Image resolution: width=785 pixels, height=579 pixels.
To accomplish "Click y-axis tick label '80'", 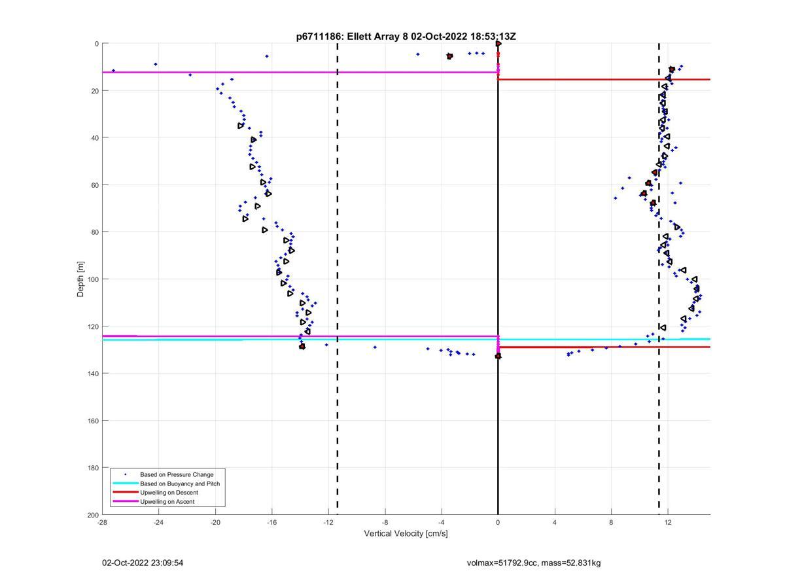I will coord(95,232).
